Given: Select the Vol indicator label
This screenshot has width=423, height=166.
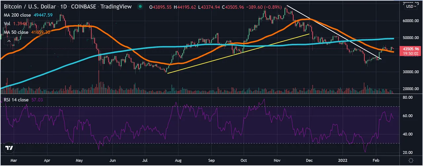Looking at the screenshot, I should [6, 24].
